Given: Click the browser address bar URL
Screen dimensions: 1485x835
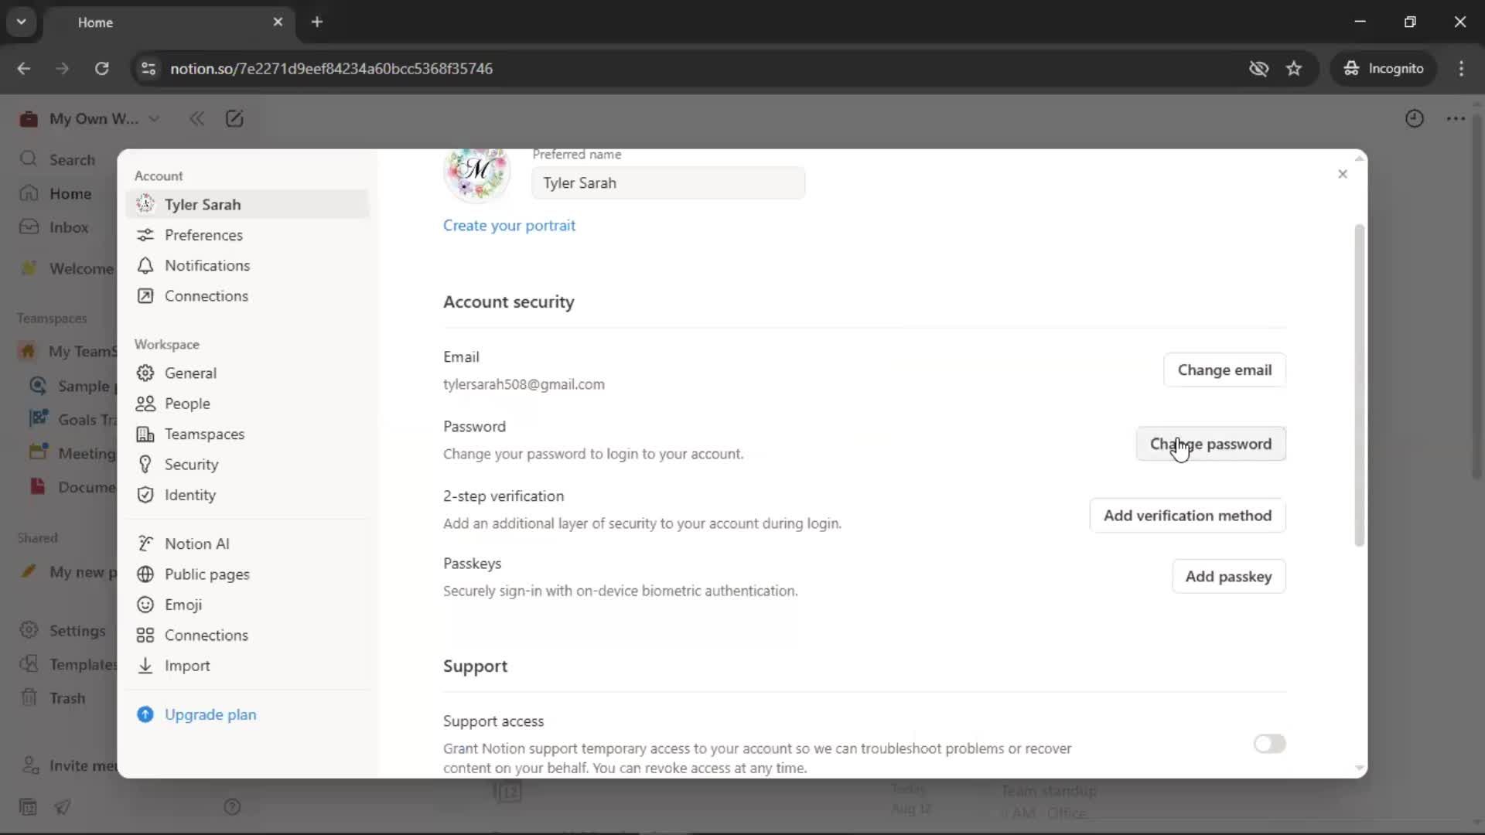Looking at the screenshot, I should pos(331,69).
